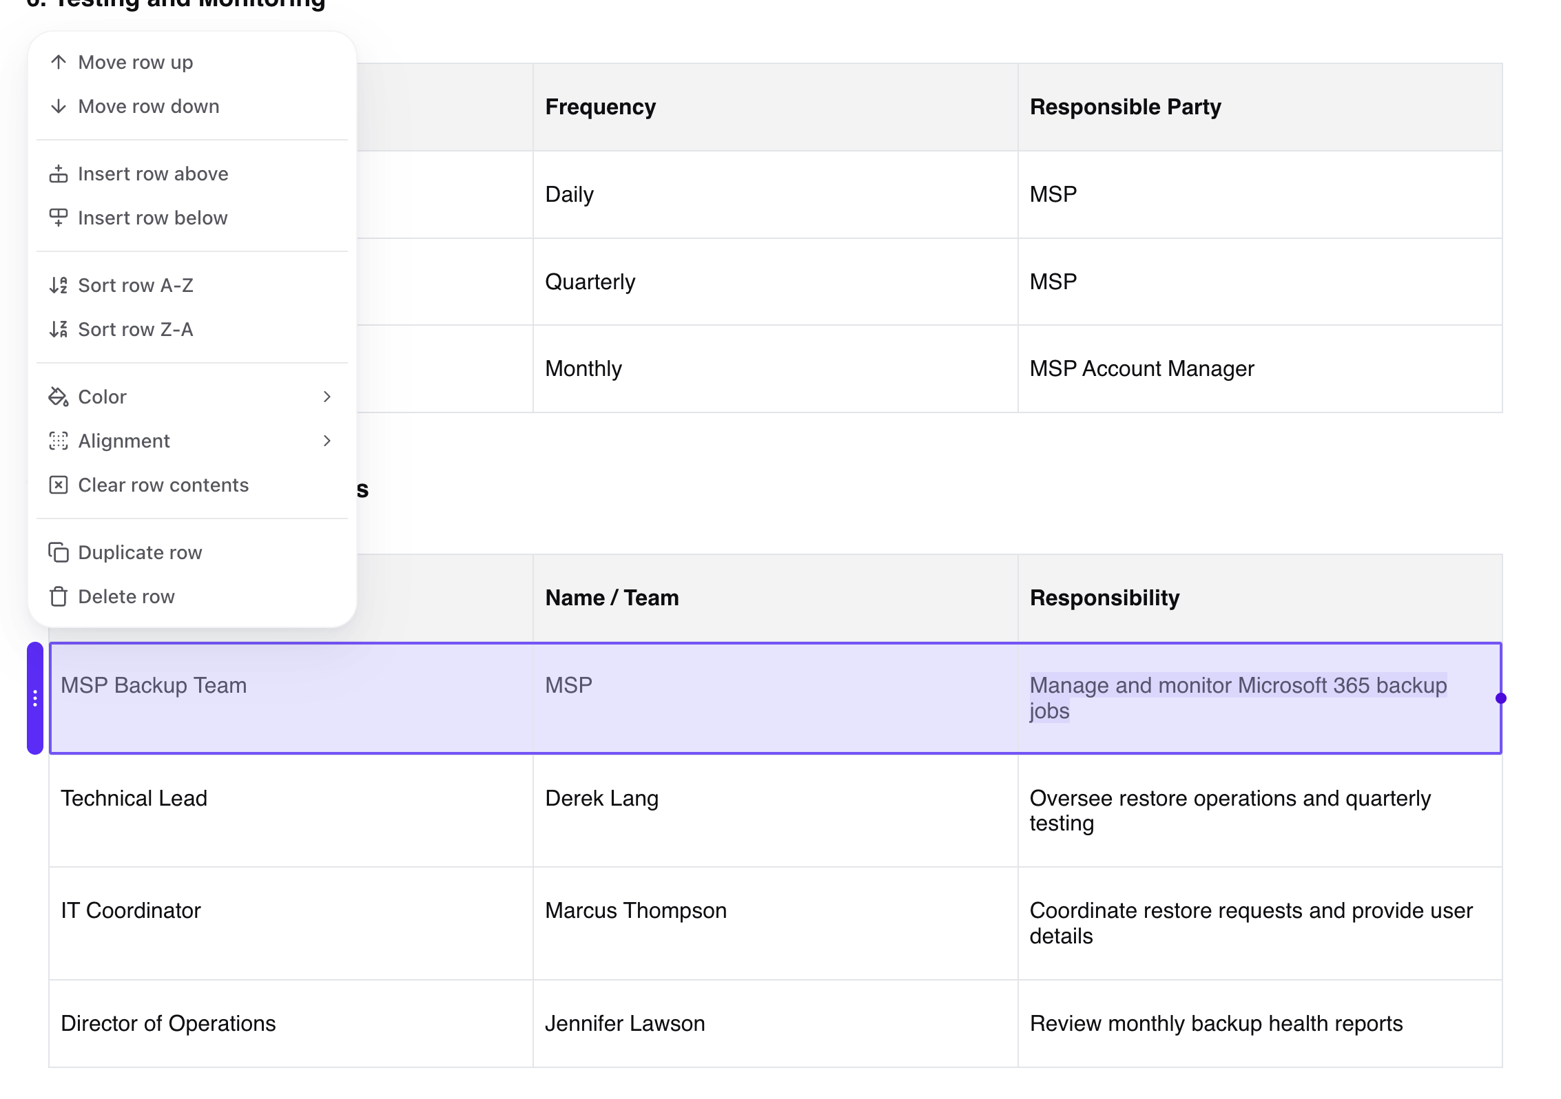This screenshot has width=1561, height=1099.
Task: Click the Color paint bucket icon
Action: pos(59,397)
